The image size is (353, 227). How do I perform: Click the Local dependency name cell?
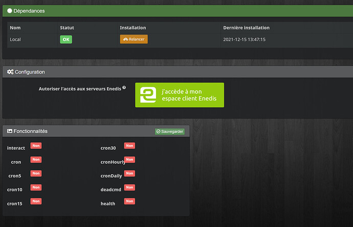tap(15, 39)
